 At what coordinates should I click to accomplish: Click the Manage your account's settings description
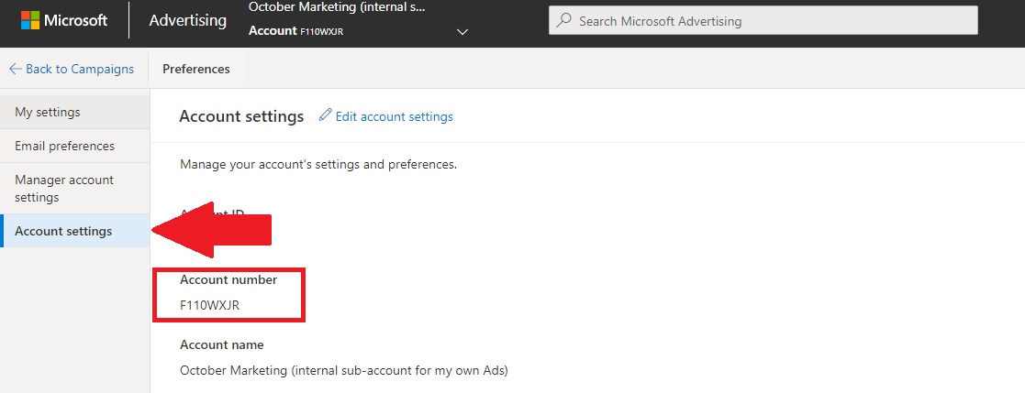(318, 165)
